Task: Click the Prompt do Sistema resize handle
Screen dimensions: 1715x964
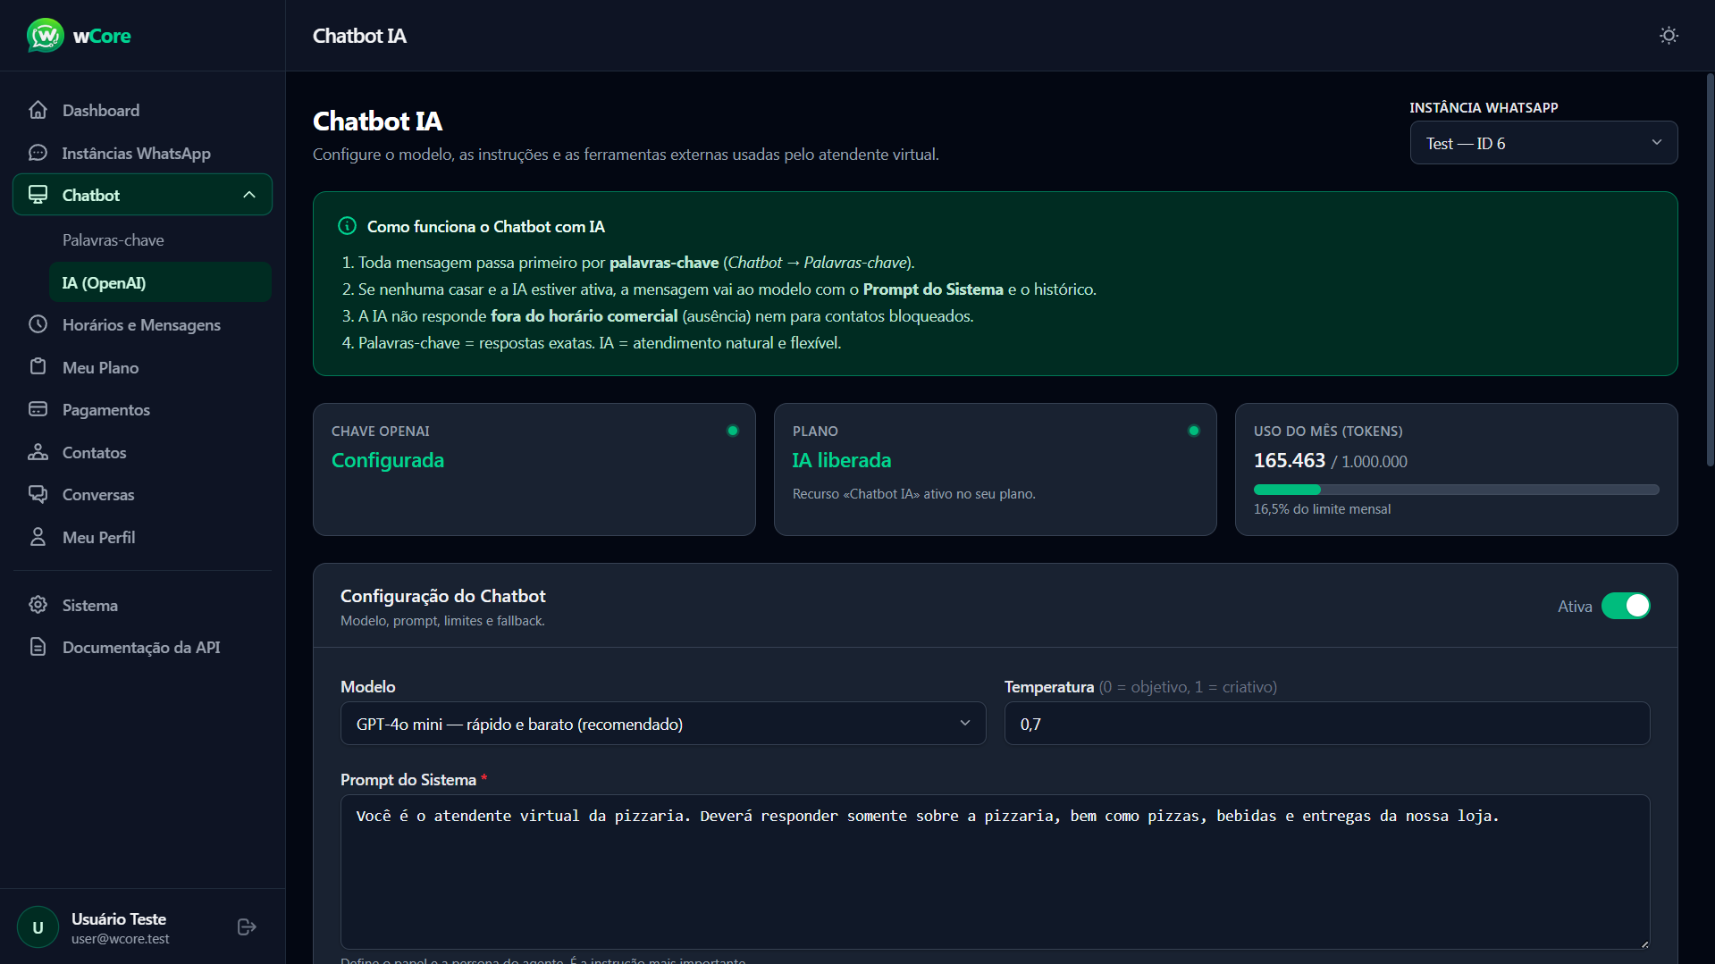Action: tap(1644, 943)
